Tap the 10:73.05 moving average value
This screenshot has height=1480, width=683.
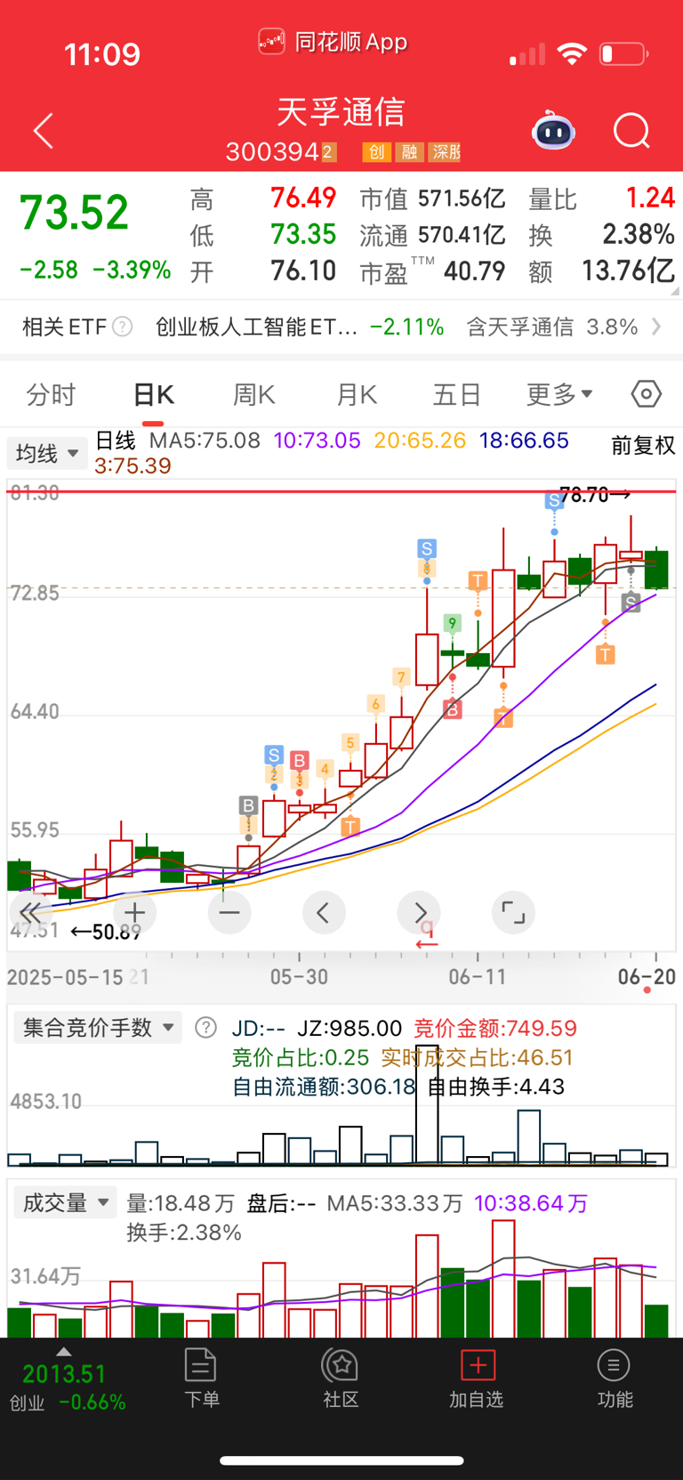[317, 441]
